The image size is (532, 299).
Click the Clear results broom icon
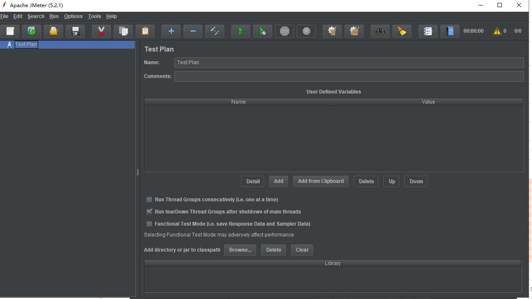tap(332, 31)
